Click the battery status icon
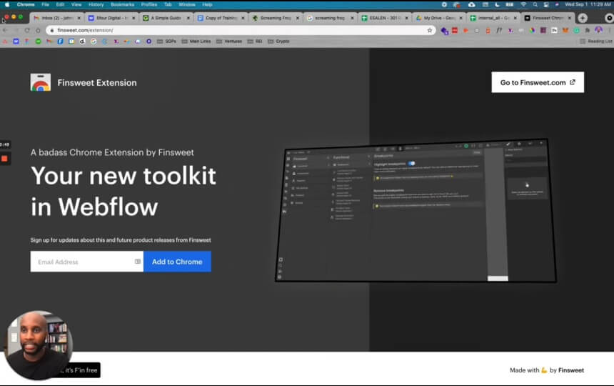Viewport: 614px width, 386px height. point(510,5)
